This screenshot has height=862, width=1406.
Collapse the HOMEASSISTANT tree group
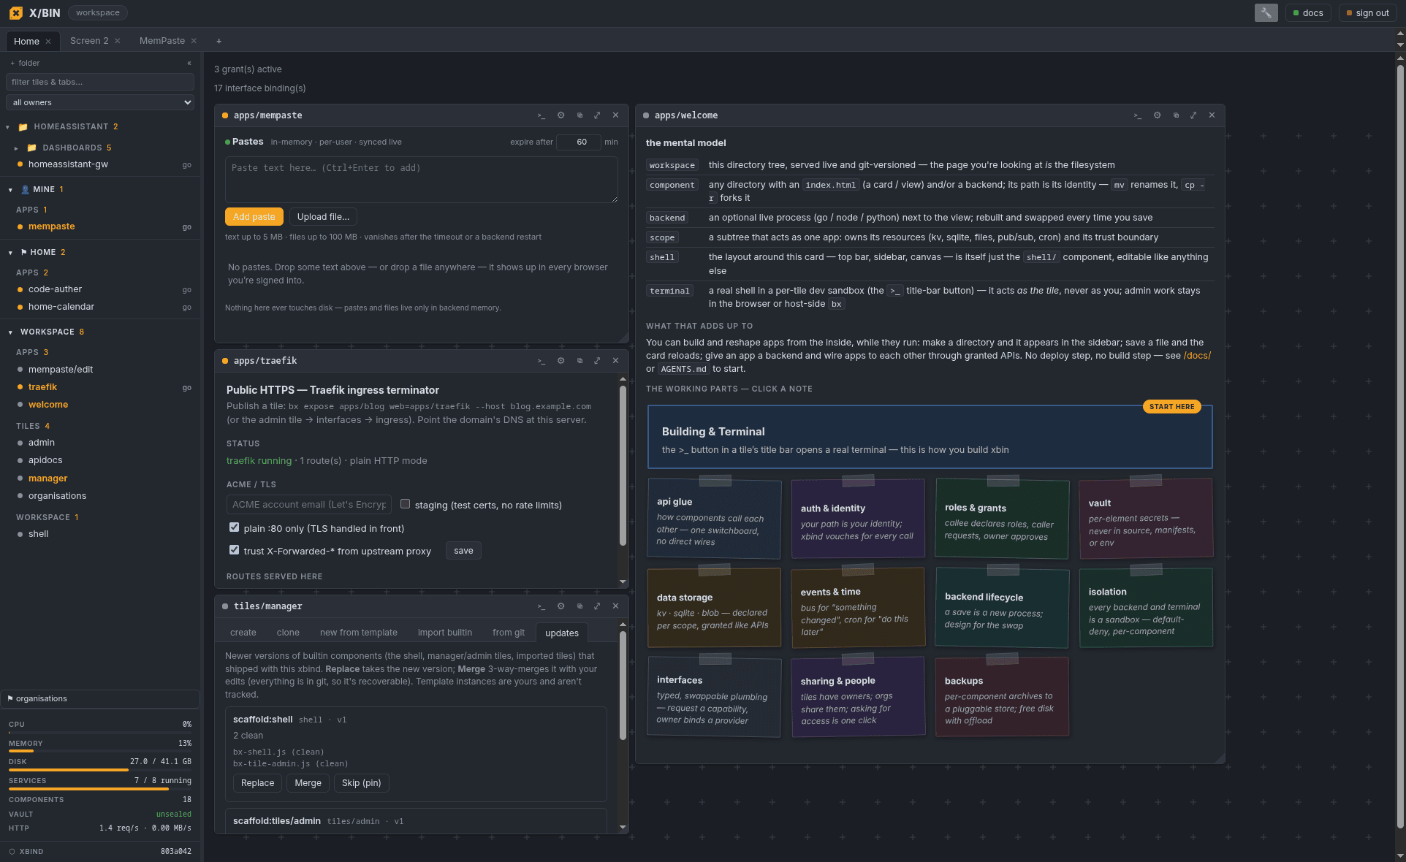8,127
